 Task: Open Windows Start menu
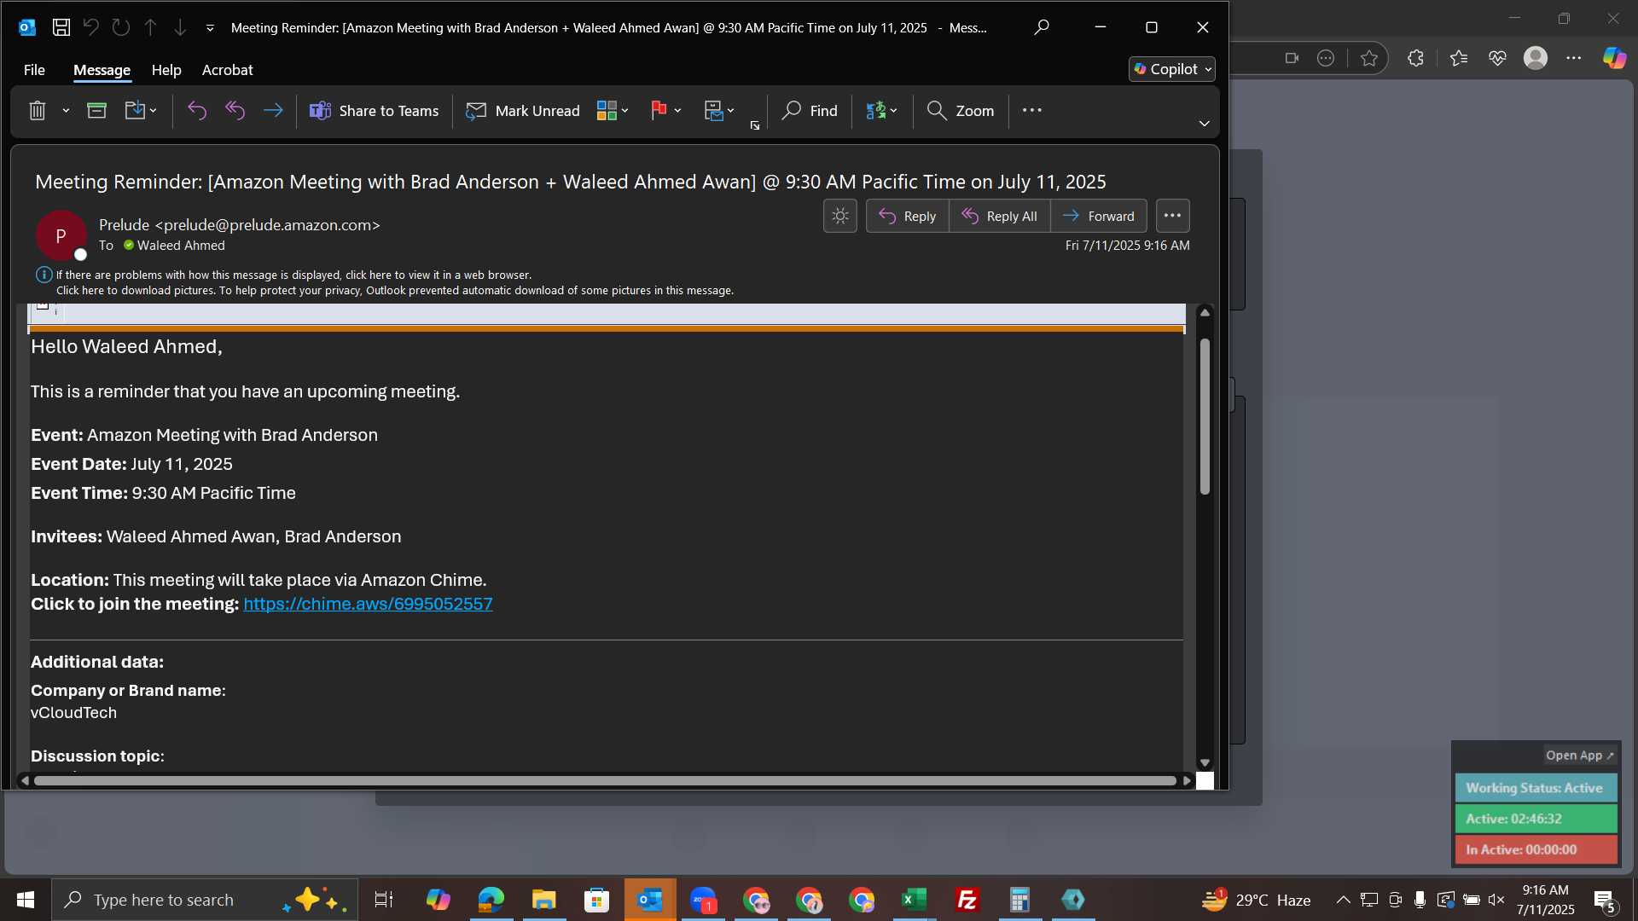(x=26, y=900)
